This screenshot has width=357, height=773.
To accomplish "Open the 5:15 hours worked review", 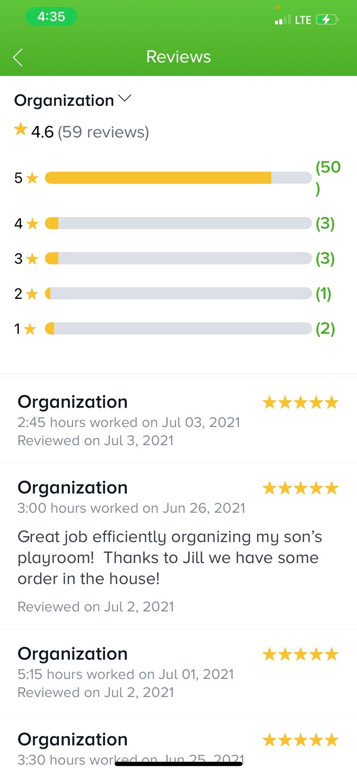I will click(x=178, y=672).
